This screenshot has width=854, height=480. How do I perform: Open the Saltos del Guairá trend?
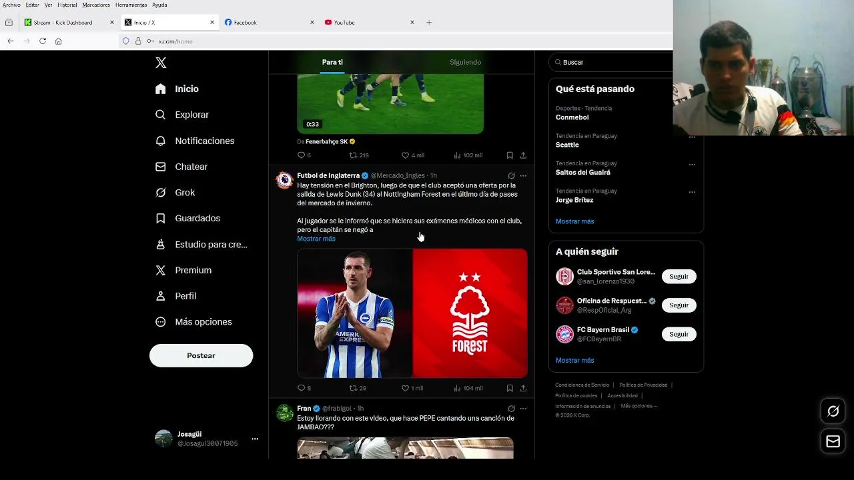pos(582,172)
